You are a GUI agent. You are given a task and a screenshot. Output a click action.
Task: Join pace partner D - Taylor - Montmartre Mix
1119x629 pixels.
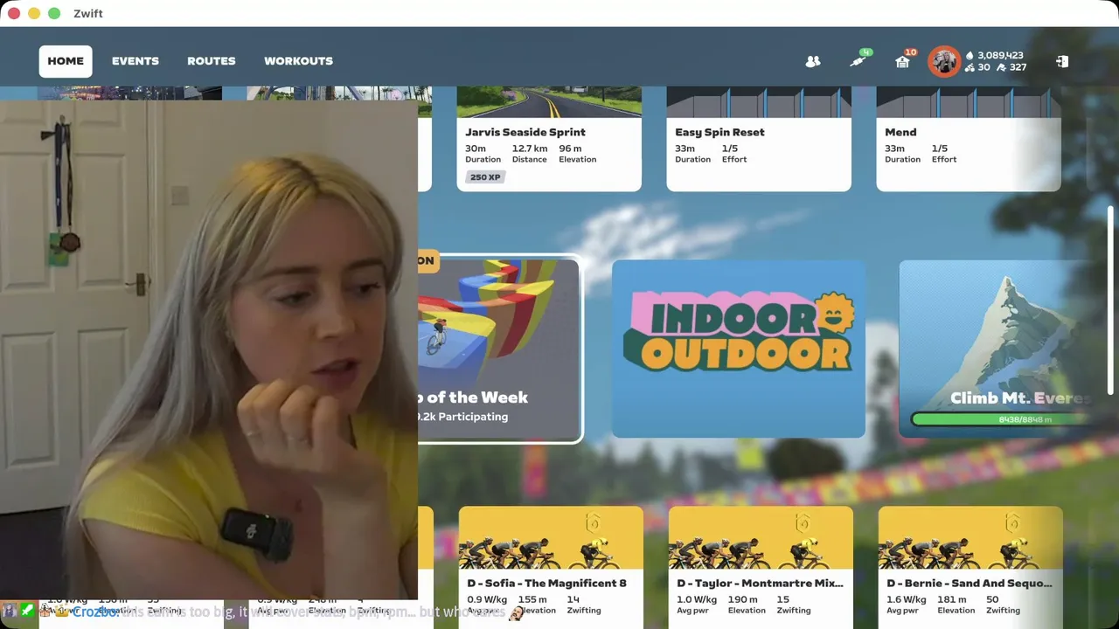761,567
